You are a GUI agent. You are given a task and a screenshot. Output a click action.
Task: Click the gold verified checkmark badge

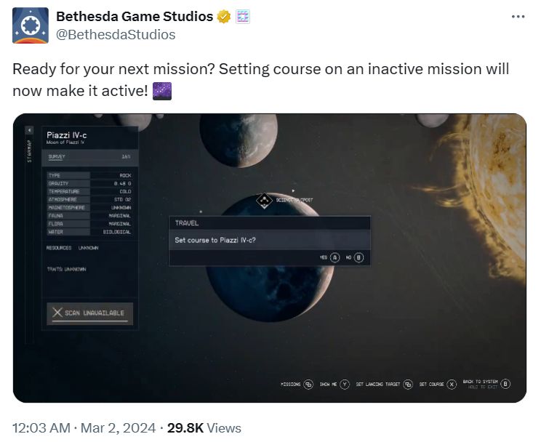click(225, 16)
